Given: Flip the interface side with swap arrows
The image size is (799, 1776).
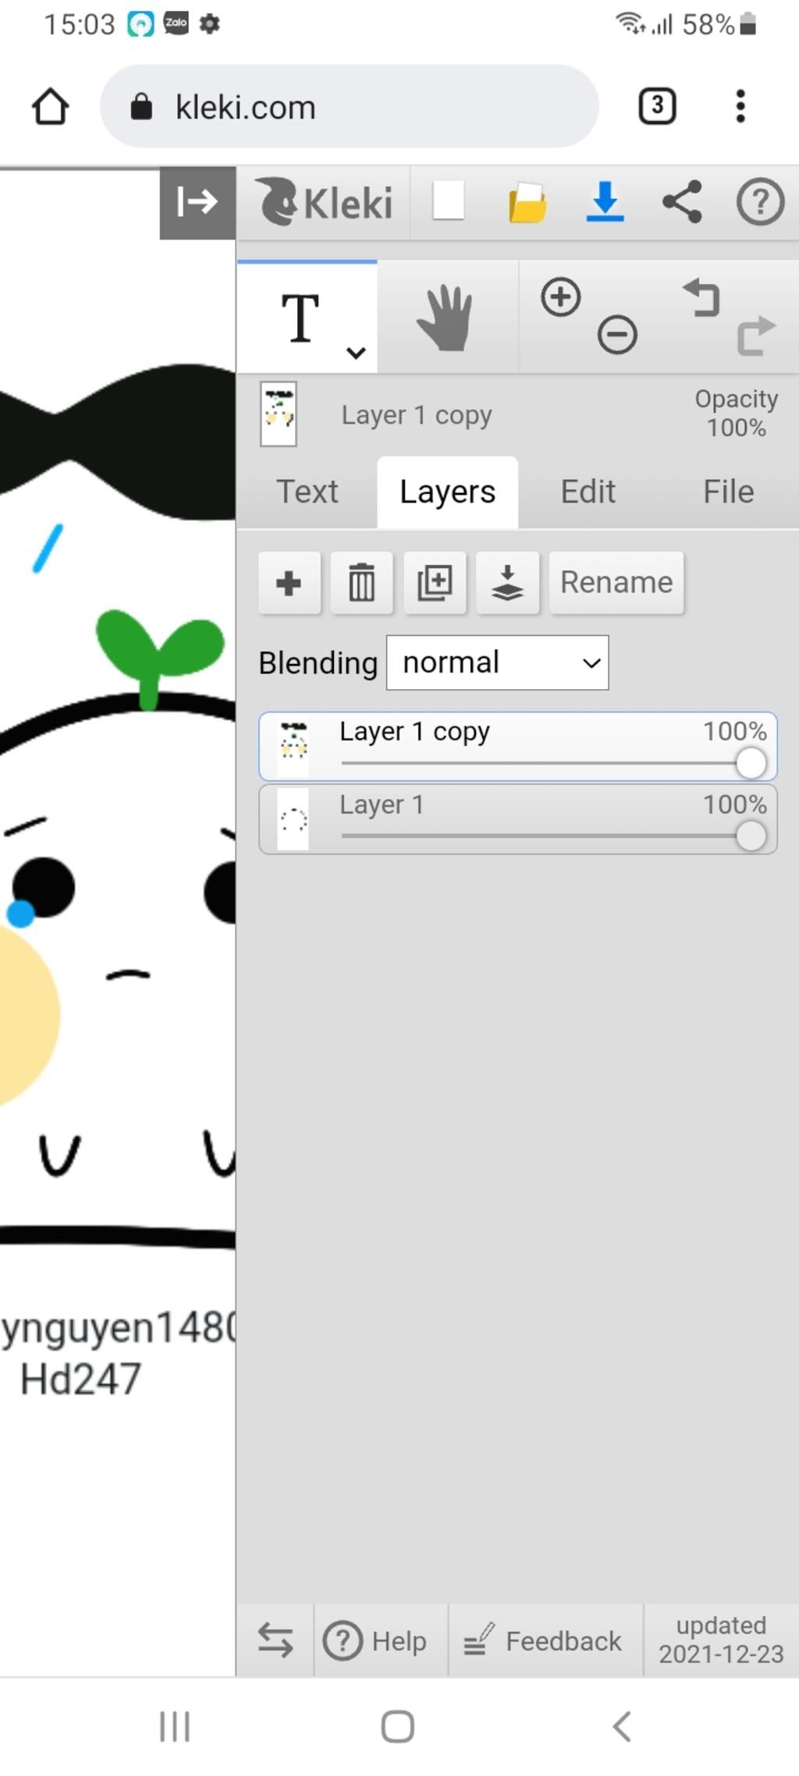Looking at the screenshot, I should click(275, 1640).
